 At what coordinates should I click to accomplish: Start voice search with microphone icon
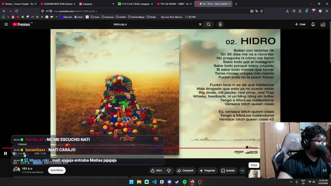(220, 24)
